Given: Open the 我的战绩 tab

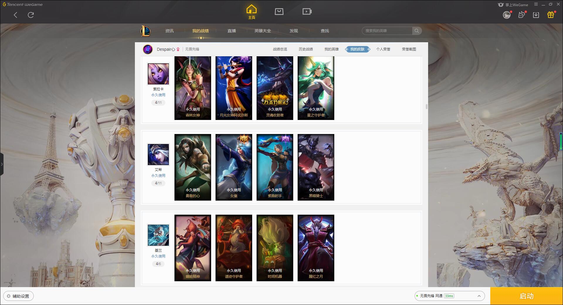Looking at the screenshot, I should [x=201, y=31].
